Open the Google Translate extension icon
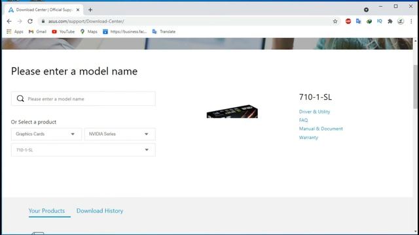Screen dimensions: 419x235 coord(359,22)
